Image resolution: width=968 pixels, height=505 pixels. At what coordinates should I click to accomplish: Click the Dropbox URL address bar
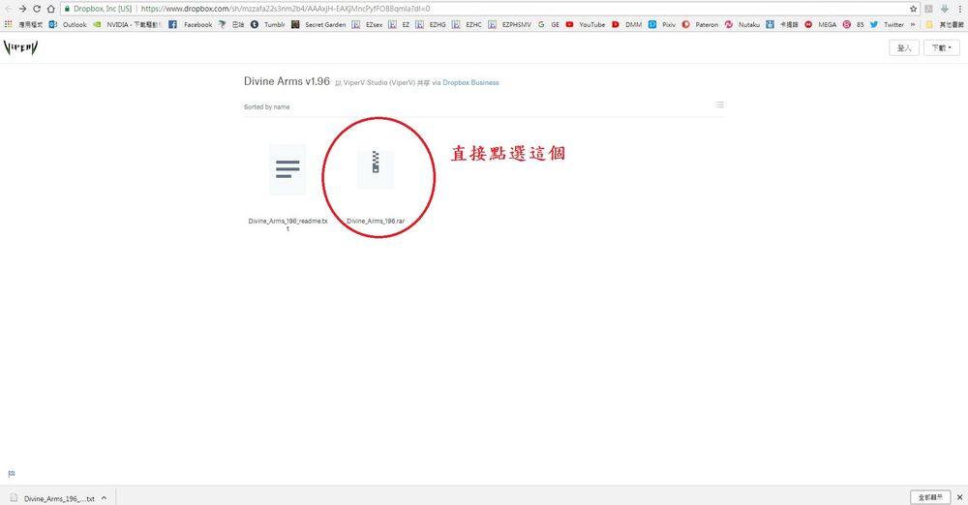[x=484, y=9]
